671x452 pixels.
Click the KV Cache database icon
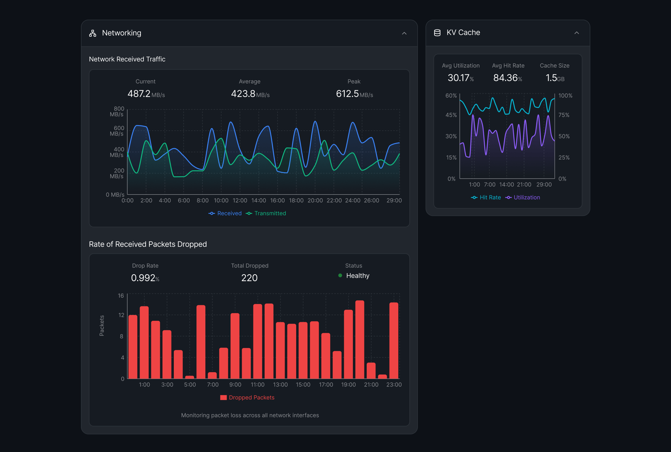[x=437, y=33]
